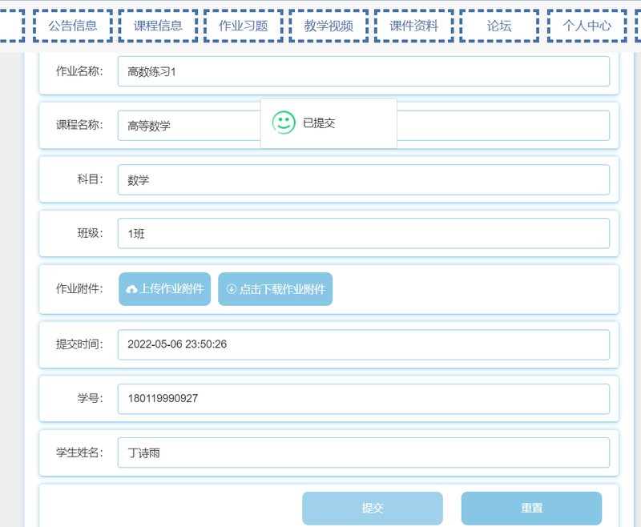This screenshot has width=641, height=527.
Task: Click the 课程名称: label
Action: (79, 125)
